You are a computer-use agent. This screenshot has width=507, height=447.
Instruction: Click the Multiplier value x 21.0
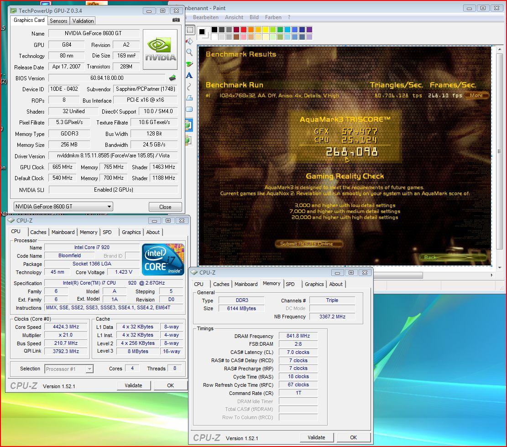pos(66,335)
